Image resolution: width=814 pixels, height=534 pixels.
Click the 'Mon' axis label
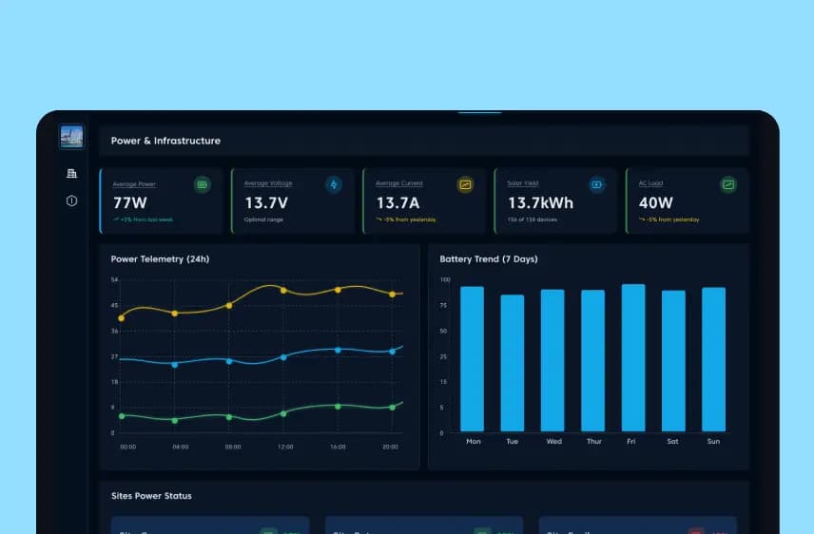click(x=474, y=441)
